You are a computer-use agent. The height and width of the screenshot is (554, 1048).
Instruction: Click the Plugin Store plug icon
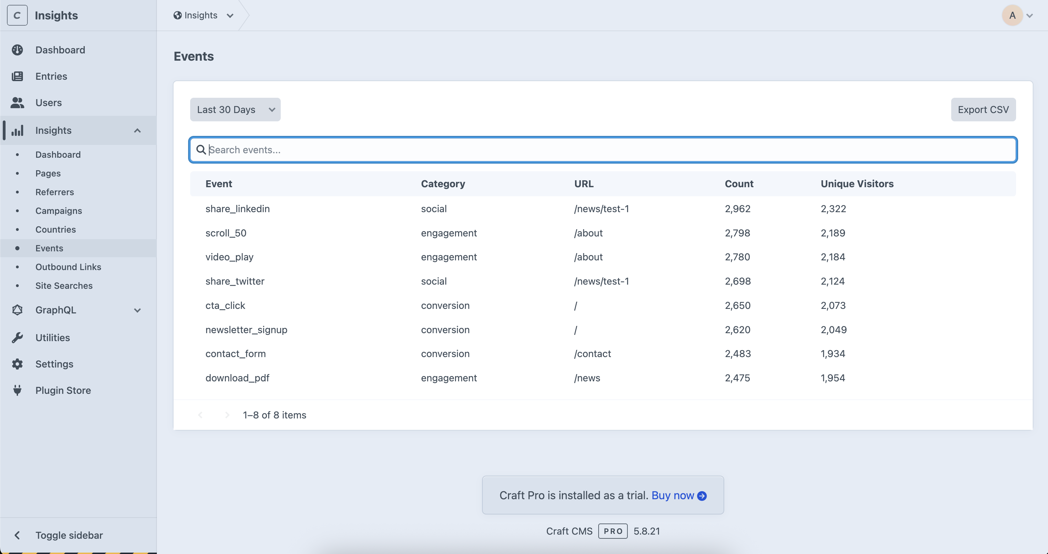pyautogui.click(x=17, y=390)
